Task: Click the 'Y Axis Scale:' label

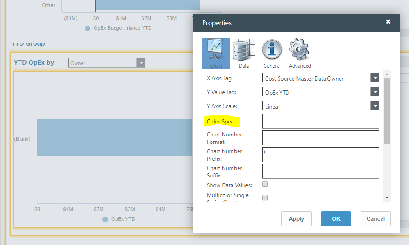Action: (x=222, y=106)
